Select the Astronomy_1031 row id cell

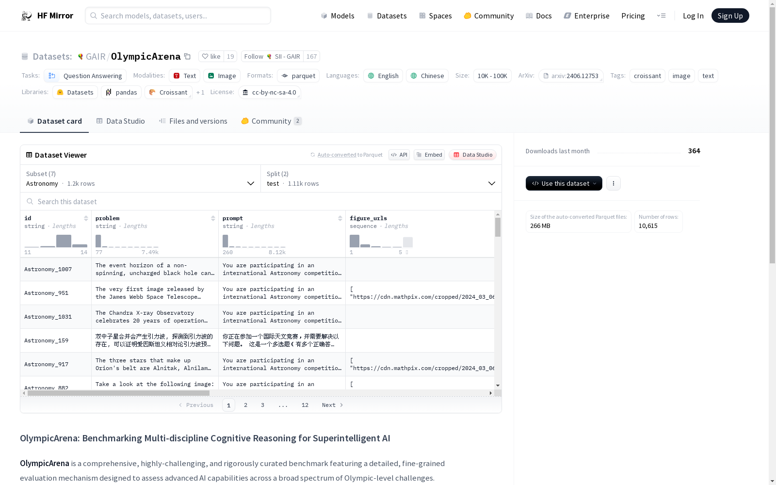[56, 317]
